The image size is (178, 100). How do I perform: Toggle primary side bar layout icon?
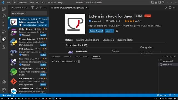point(152,2)
